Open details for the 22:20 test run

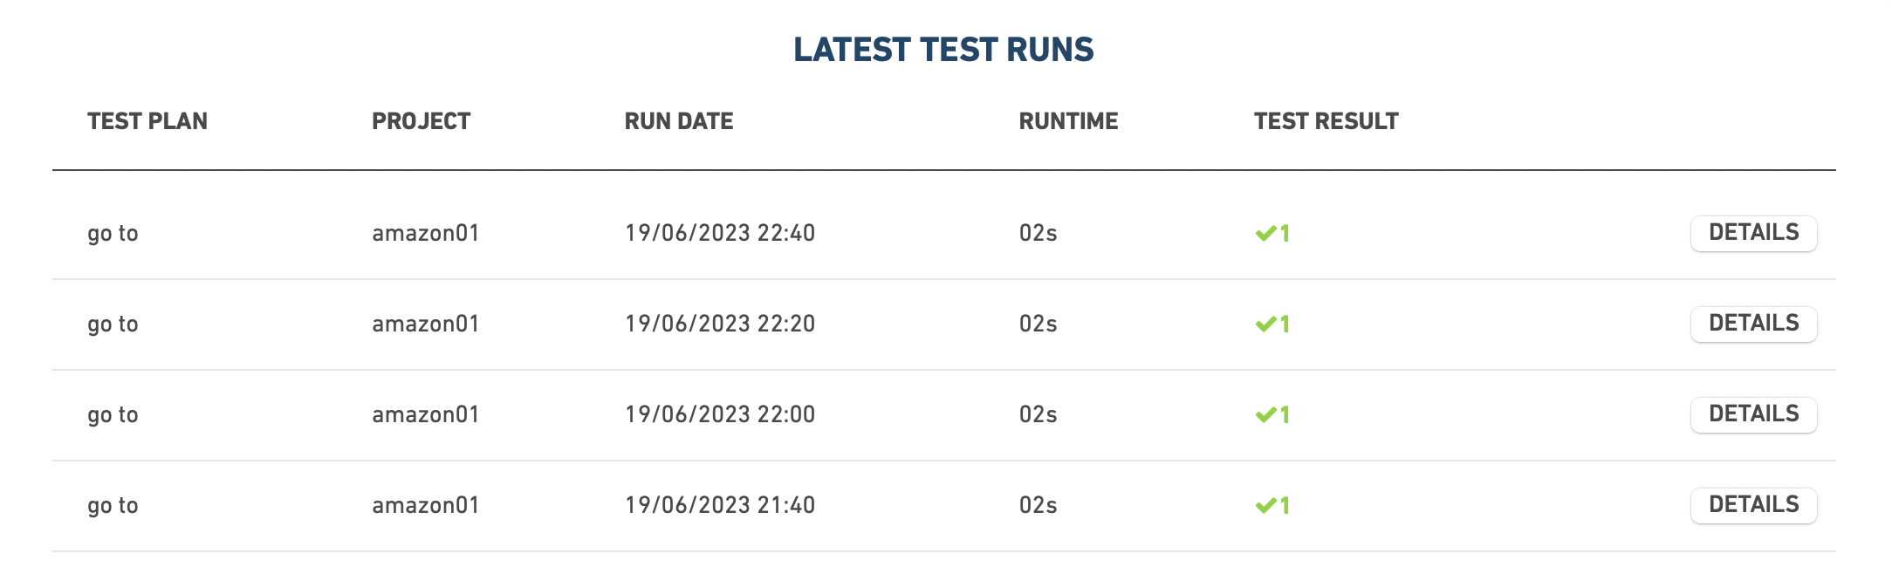pyautogui.click(x=1753, y=324)
